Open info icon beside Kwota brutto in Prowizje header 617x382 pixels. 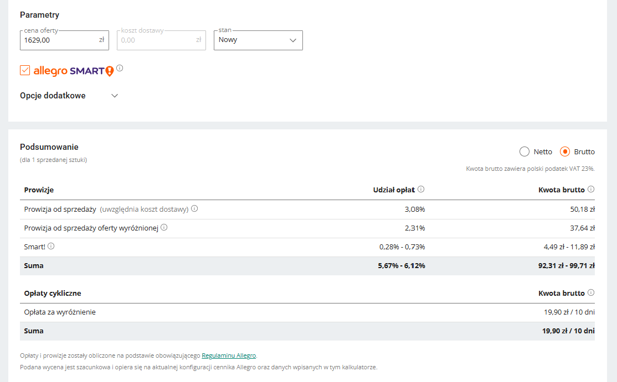point(591,189)
